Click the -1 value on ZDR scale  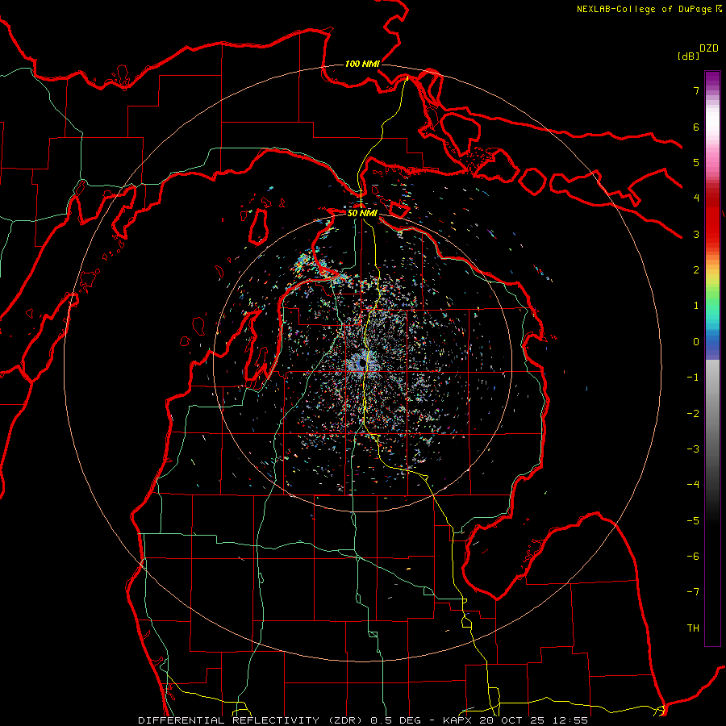[x=693, y=378]
